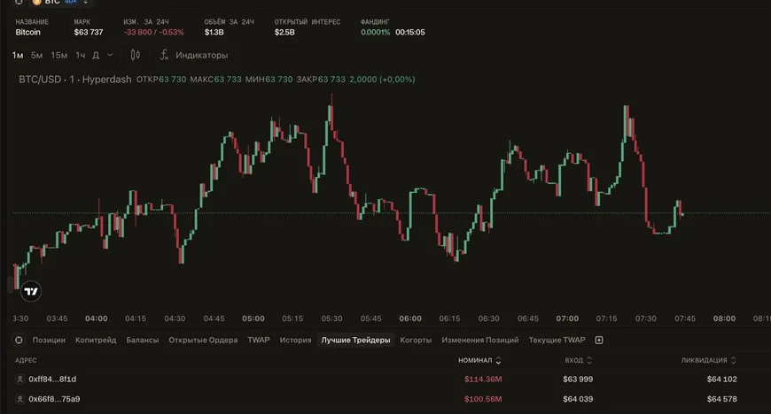
Task: Switch to the Открытые Ордера tab
Action: (203, 340)
